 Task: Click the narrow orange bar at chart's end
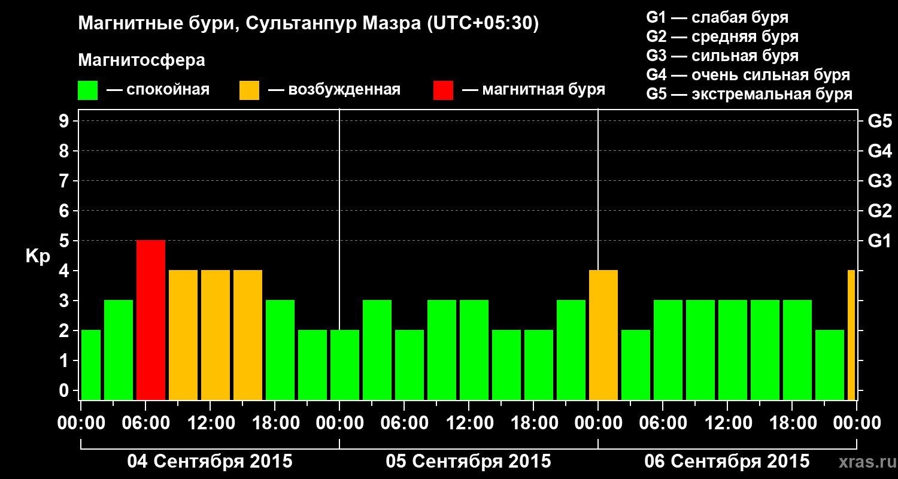pos(851,335)
